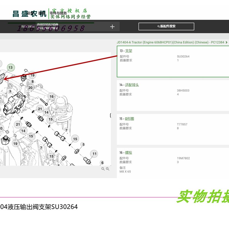The height and width of the screenshot is (229, 229).
Task: Select diagram callout 8
Action: pos(32,82)
